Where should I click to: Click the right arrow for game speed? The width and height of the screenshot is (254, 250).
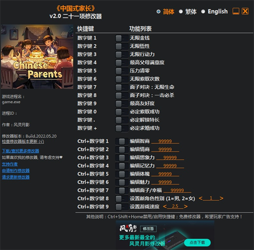[x=186, y=207]
